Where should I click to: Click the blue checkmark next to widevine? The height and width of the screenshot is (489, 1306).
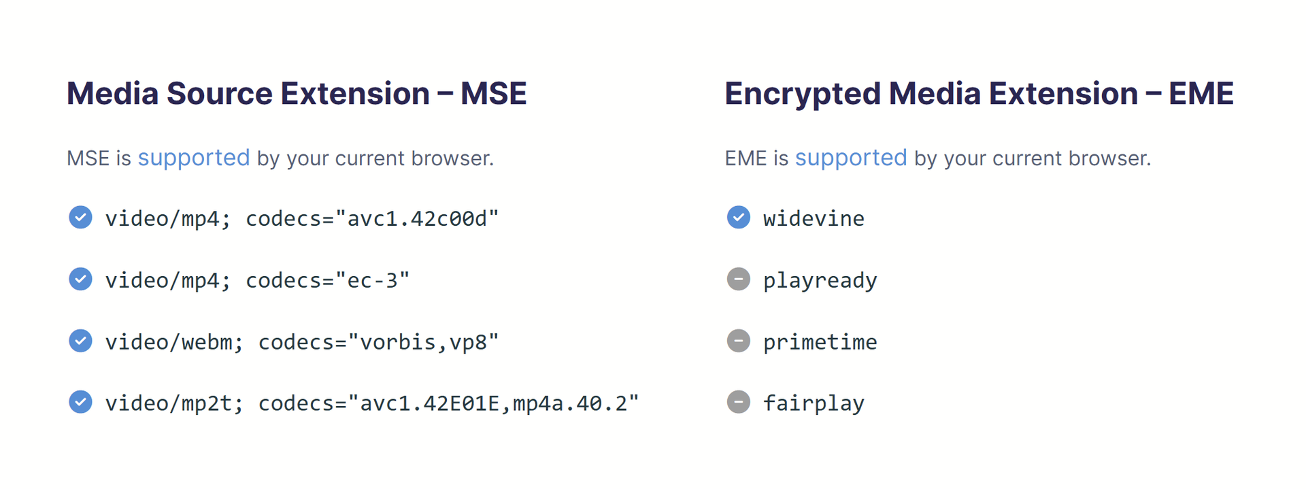[738, 218]
